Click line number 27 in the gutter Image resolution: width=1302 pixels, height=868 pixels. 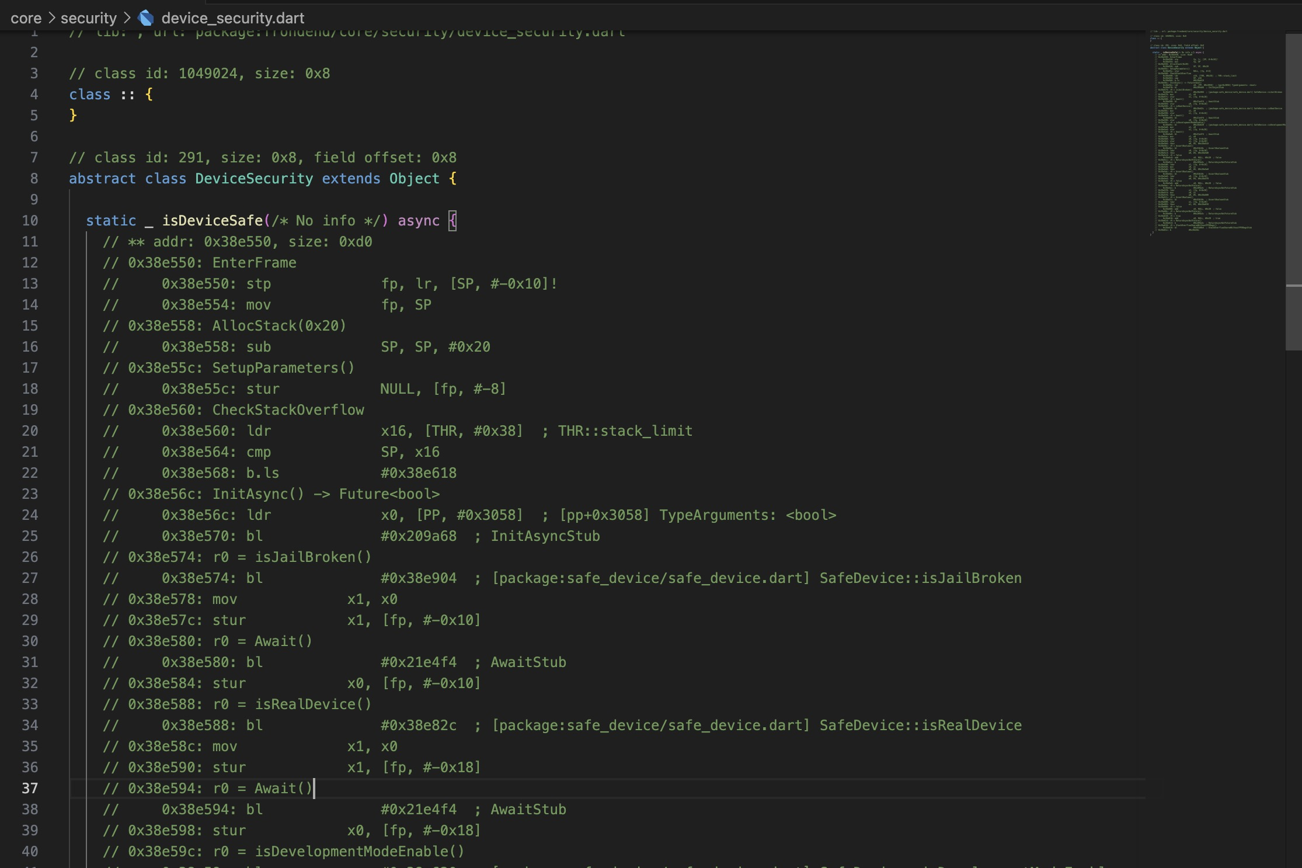pyautogui.click(x=30, y=578)
